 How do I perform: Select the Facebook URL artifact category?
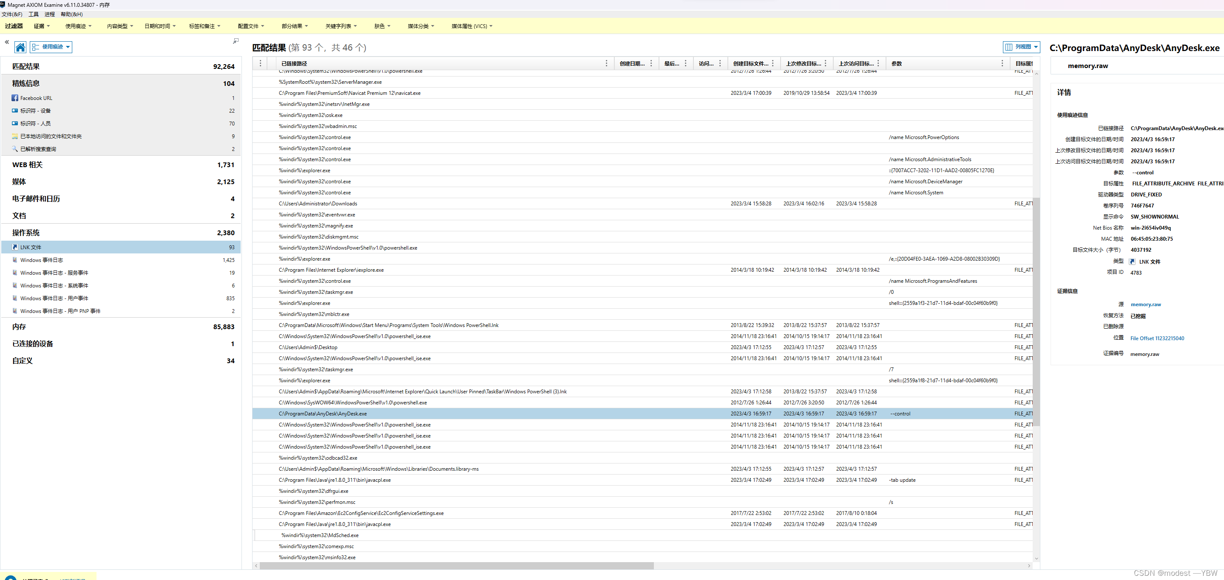click(x=36, y=98)
